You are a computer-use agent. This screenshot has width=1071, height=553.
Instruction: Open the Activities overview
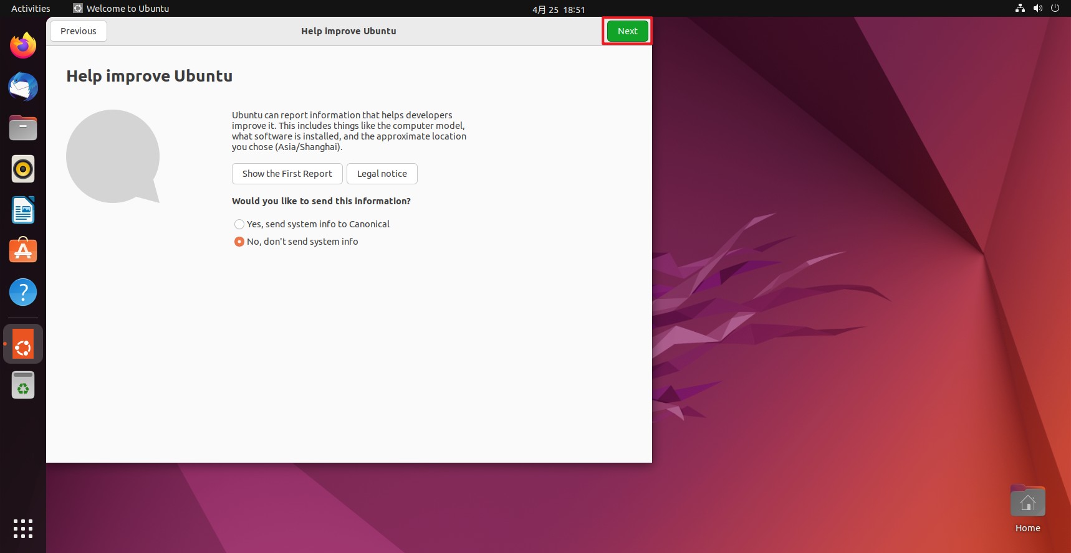(31, 9)
